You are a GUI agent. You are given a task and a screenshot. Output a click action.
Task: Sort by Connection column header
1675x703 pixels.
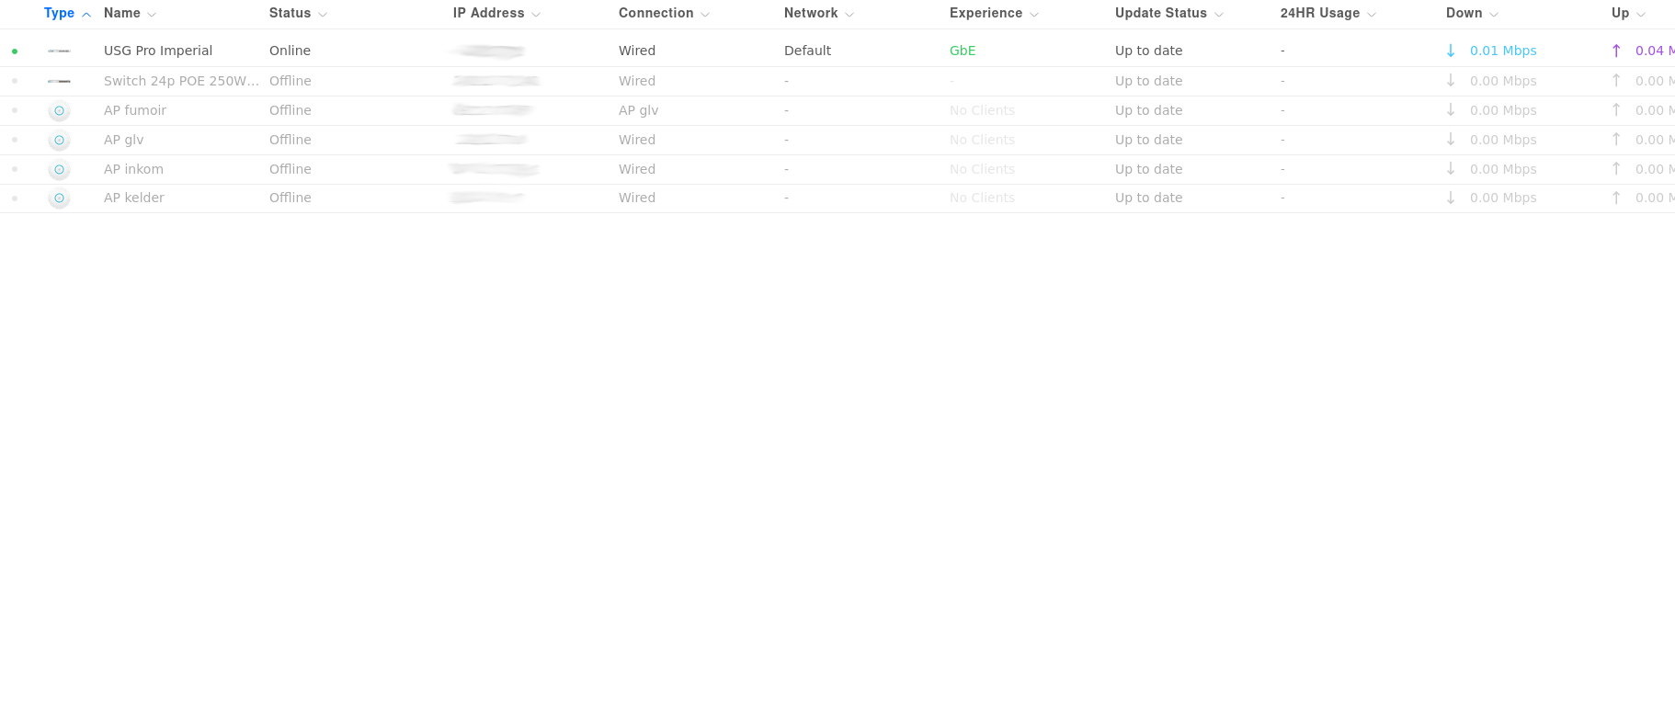coord(656,14)
